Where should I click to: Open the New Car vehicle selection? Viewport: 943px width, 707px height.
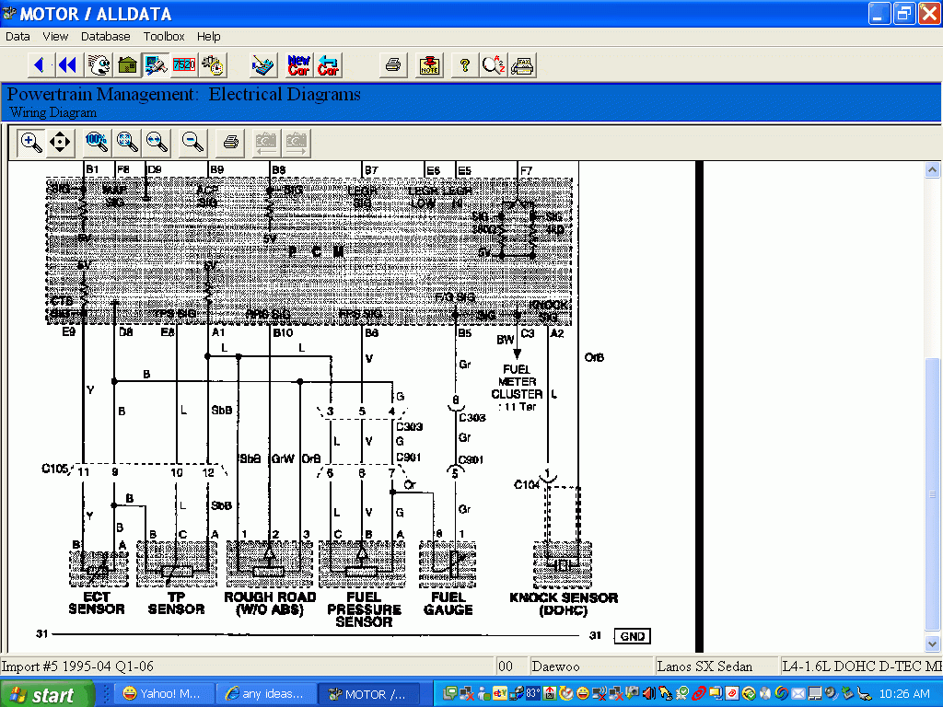[x=297, y=64]
